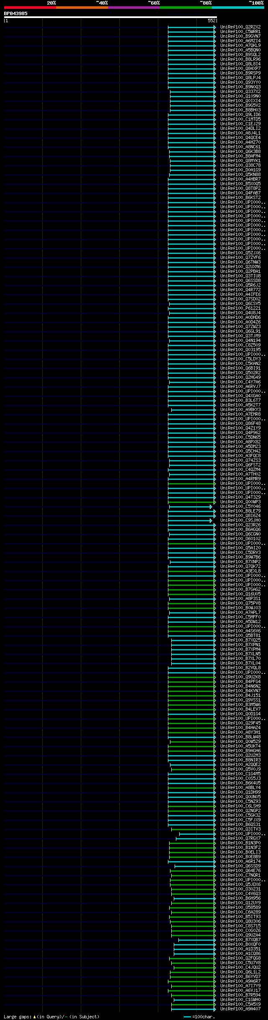Click hit label UniRef100_C1GWH0
Viewport: 268px width, 1020px height.
coord(240,1000)
